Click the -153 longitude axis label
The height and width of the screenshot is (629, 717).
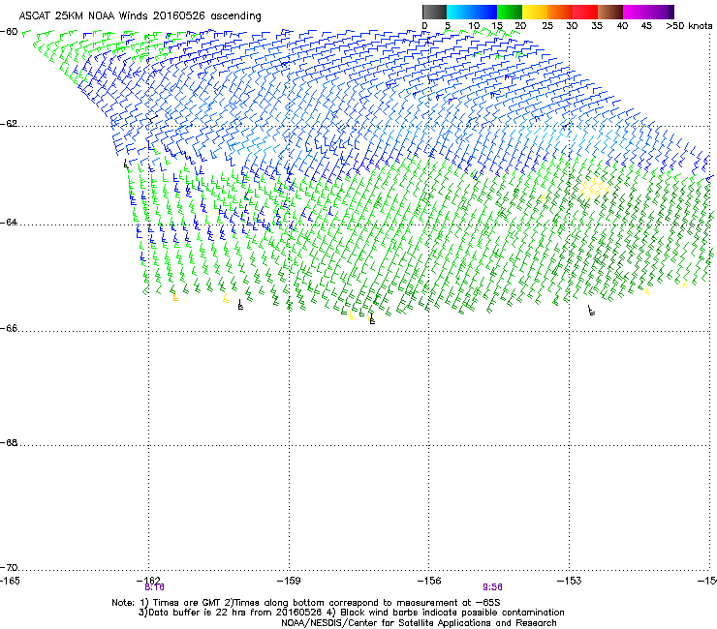pyautogui.click(x=570, y=581)
